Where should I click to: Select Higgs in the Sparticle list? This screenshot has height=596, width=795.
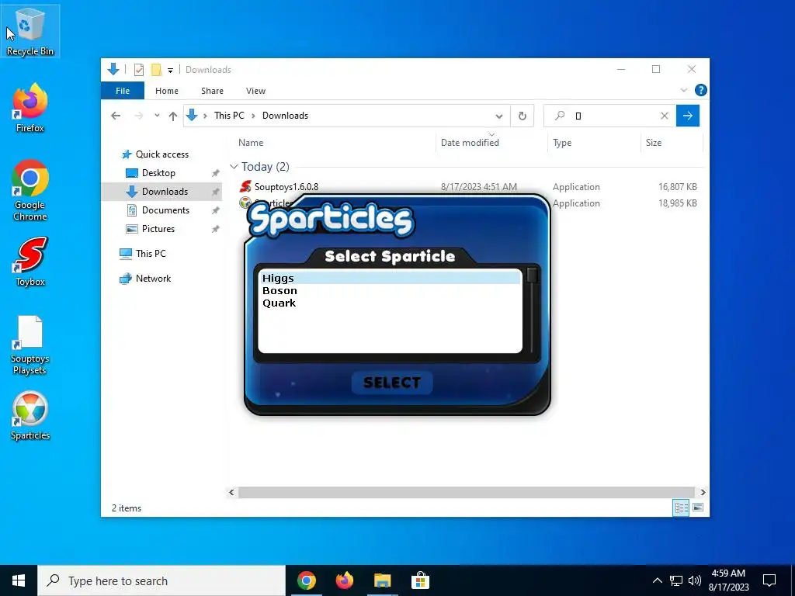(x=390, y=278)
